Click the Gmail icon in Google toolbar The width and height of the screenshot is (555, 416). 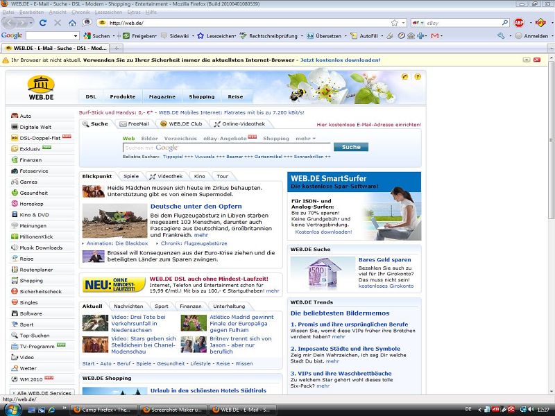click(435, 36)
